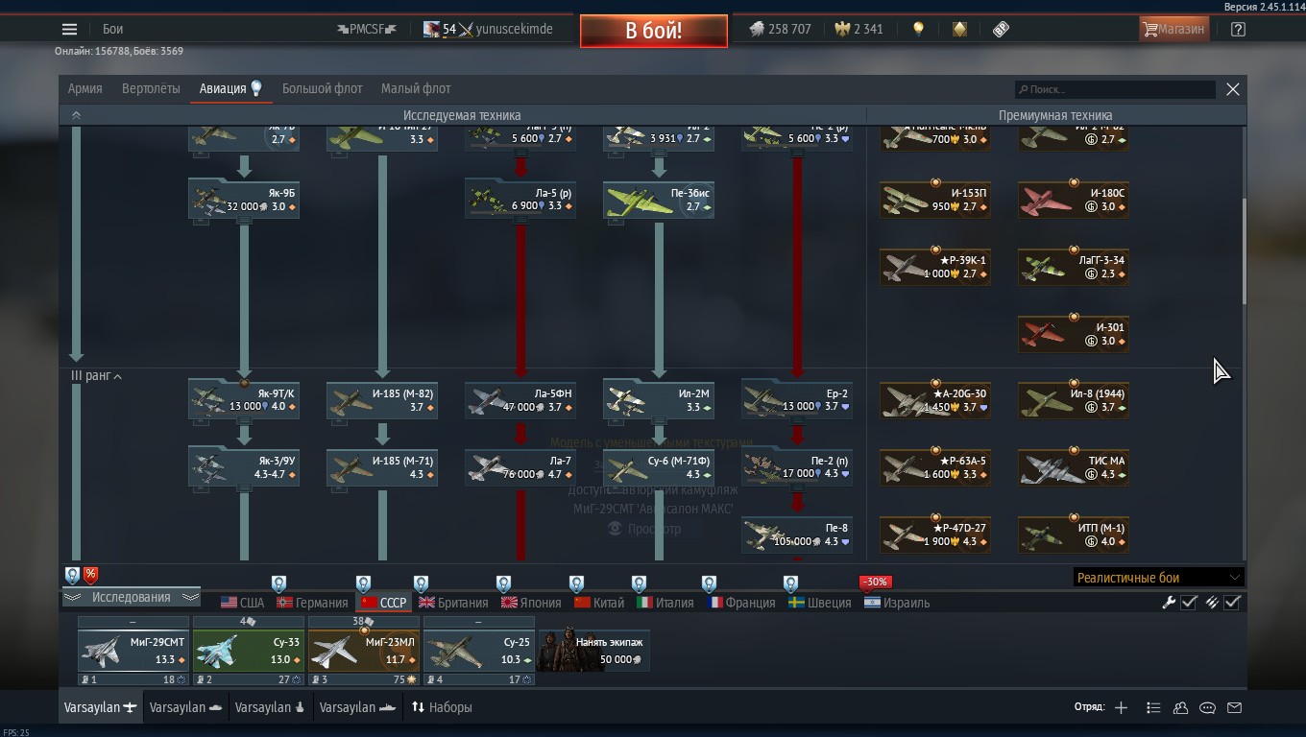Select the premium И-301 card
The height and width of the screenshot is (737, 1306).
(x=1074, y=334)
